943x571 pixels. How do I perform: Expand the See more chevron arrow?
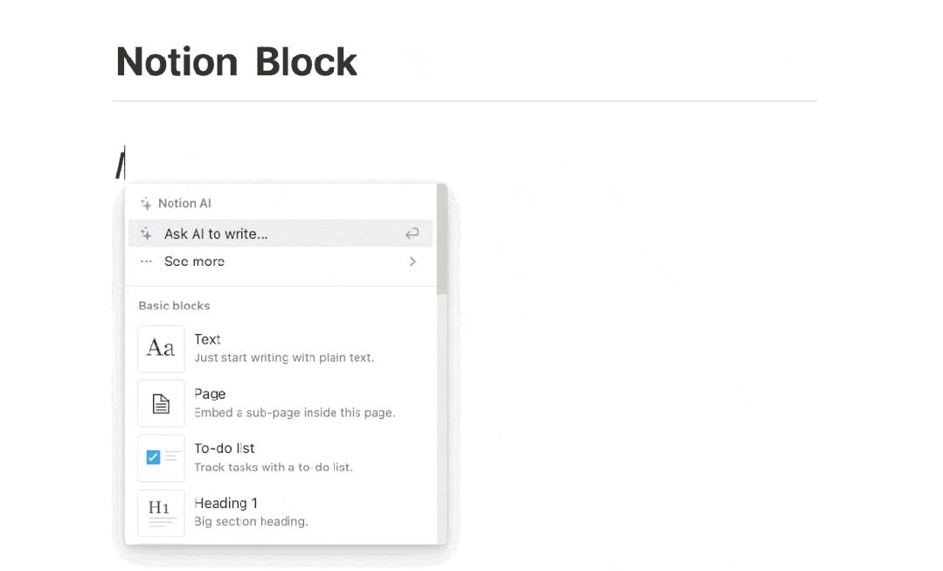point(413,261)
